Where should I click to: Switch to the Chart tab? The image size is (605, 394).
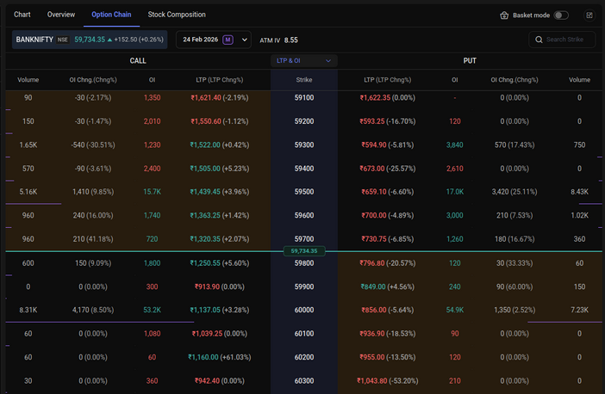22,15
